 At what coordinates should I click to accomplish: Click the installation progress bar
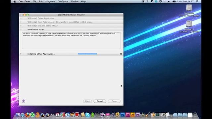[x=98, y=54]
